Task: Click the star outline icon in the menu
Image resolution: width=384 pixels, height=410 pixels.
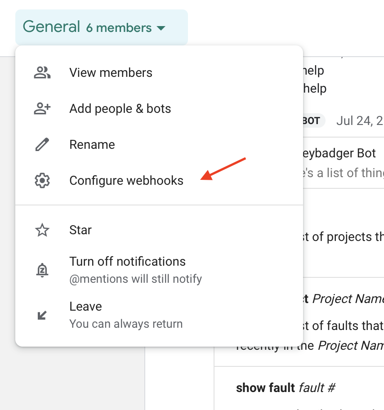Action: [x=42, y=230]
